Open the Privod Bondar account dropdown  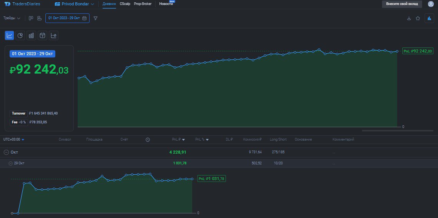(x=74, y=4)
